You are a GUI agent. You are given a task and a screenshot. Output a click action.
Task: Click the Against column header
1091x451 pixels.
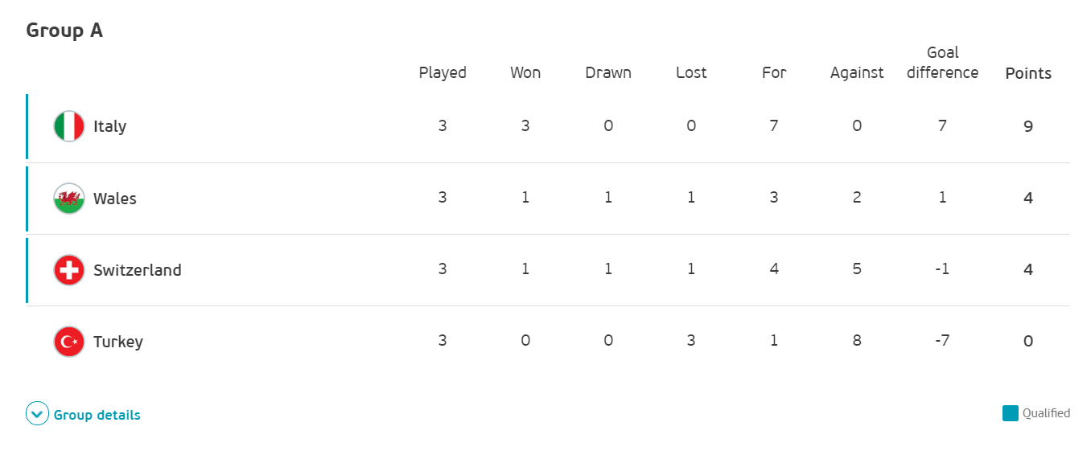tap(857, 73)
